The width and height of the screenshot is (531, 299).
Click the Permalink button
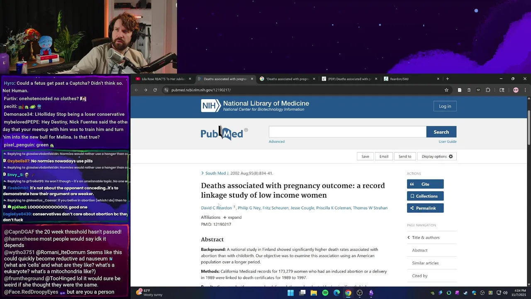point(425,208)
